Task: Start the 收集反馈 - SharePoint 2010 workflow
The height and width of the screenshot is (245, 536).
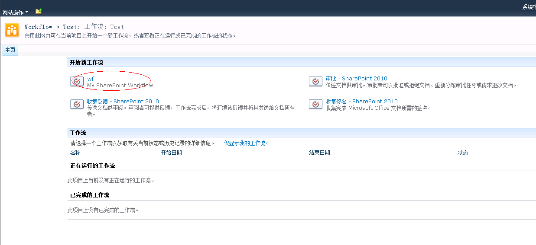Action: click(123, 102)
